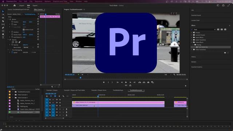Select the Pen tool in toolbar
The height and width of the screenshot is (131, 233).
pos(3,28)
